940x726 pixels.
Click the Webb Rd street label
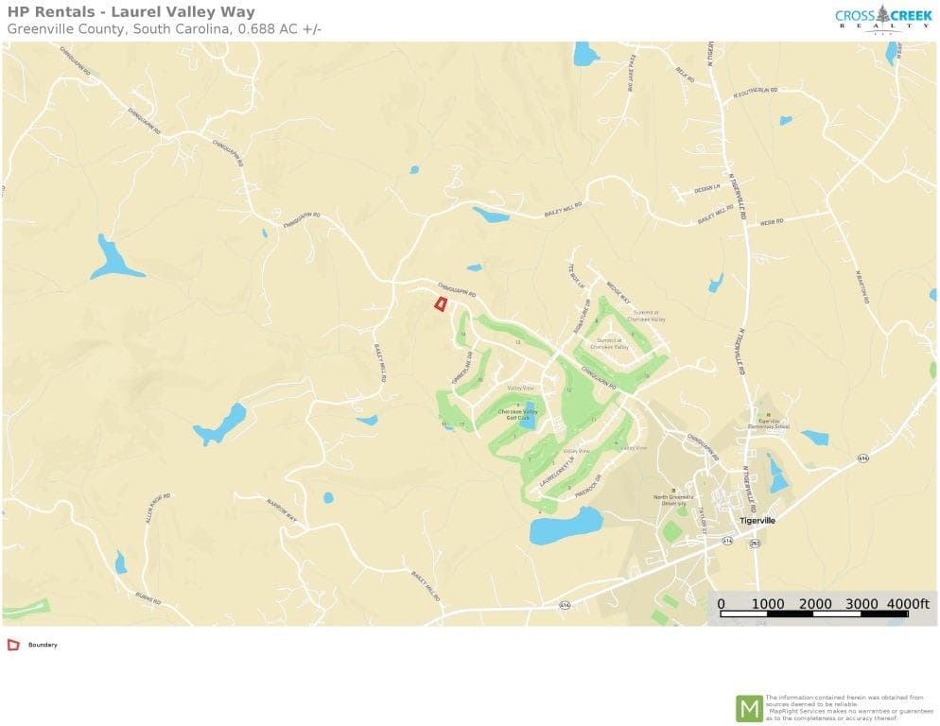(772, 222)
